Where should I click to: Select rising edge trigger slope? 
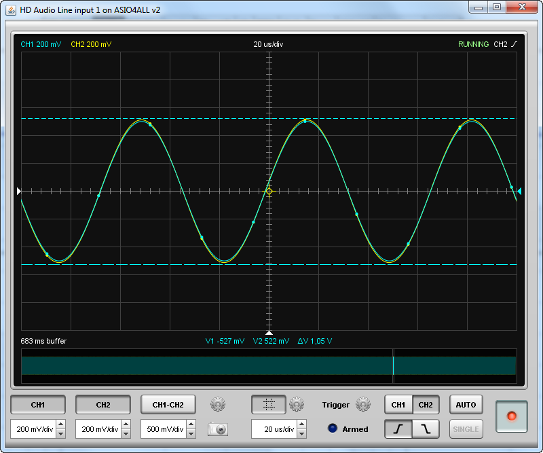click(398, 429)
